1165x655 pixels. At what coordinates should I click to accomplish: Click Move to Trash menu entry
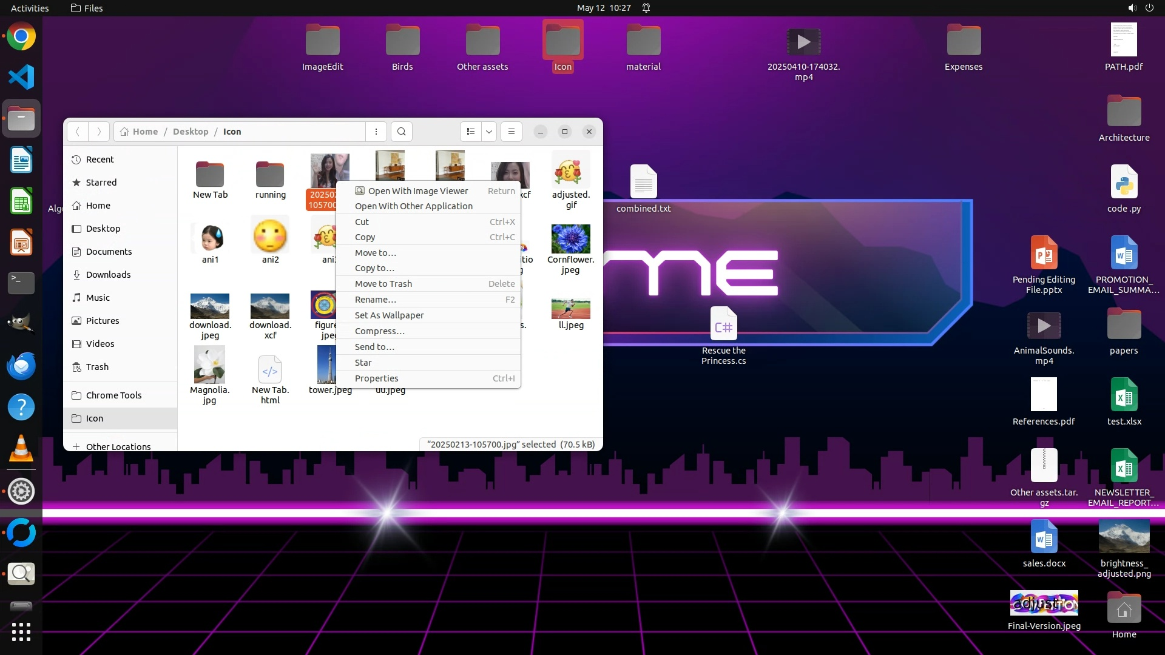pyautogui.click(x=383, y=284)
